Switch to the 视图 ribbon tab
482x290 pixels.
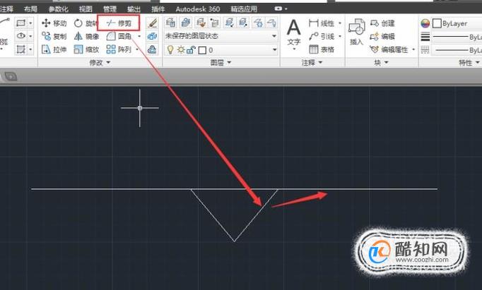pos(86,9)
